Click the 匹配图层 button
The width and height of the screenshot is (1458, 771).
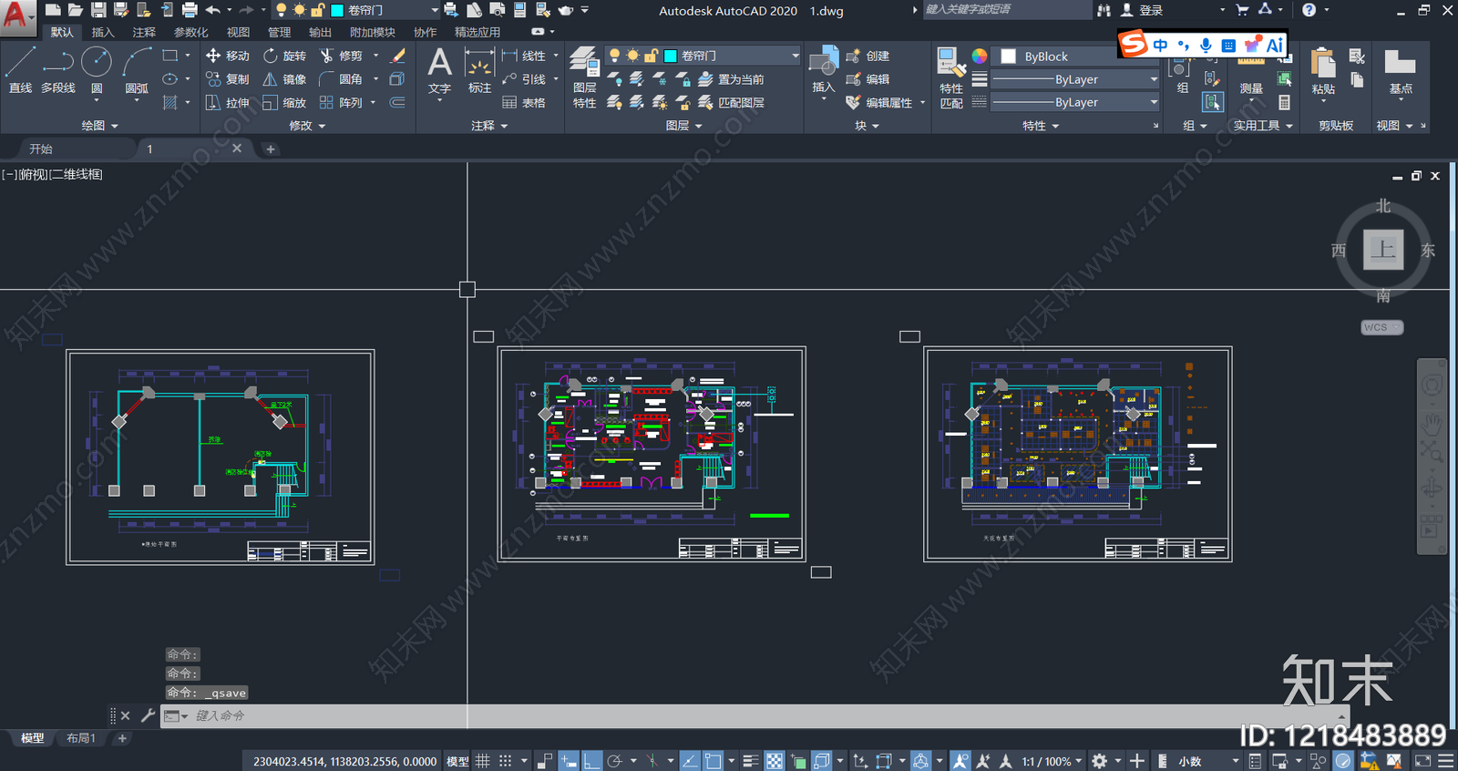(x=732, y=103)
